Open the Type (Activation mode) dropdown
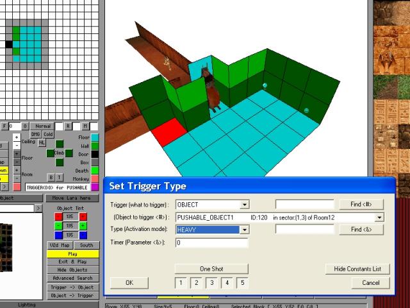The image size is (410, 308). (245, 230)
